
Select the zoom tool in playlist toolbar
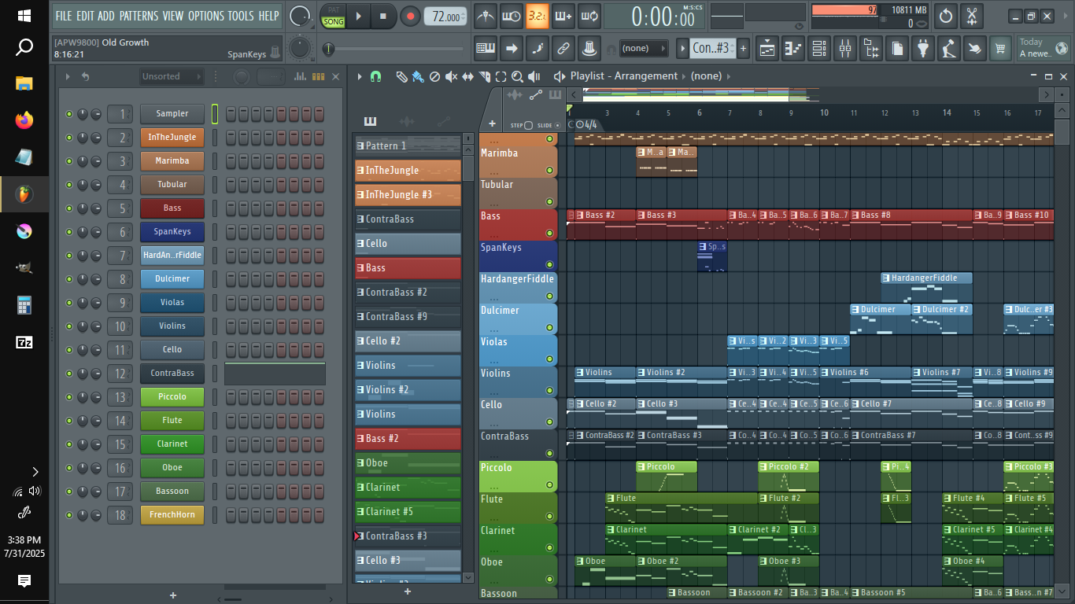(x=517, y=76)
